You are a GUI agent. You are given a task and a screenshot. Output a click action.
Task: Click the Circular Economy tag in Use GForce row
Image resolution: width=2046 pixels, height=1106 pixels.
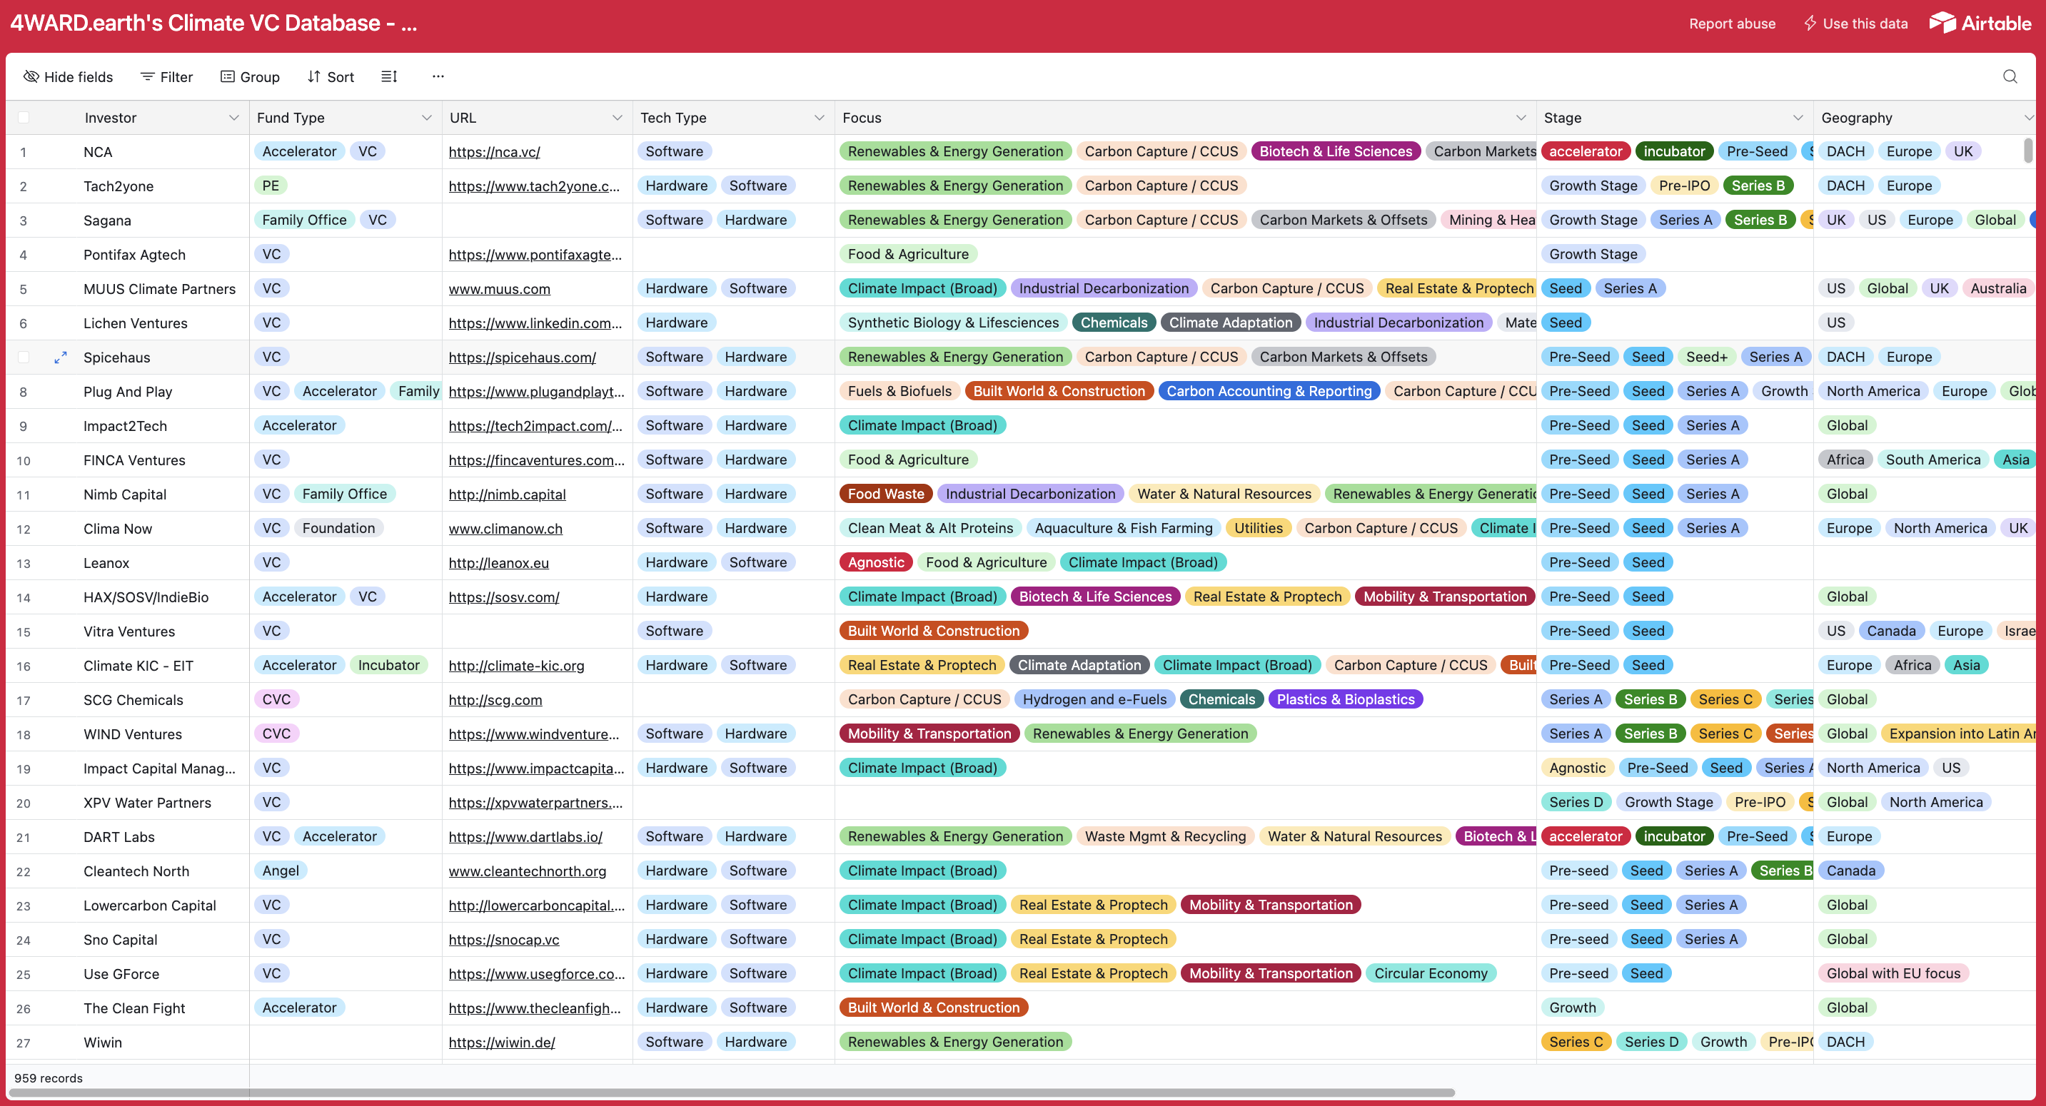(x=1431, y=973)
